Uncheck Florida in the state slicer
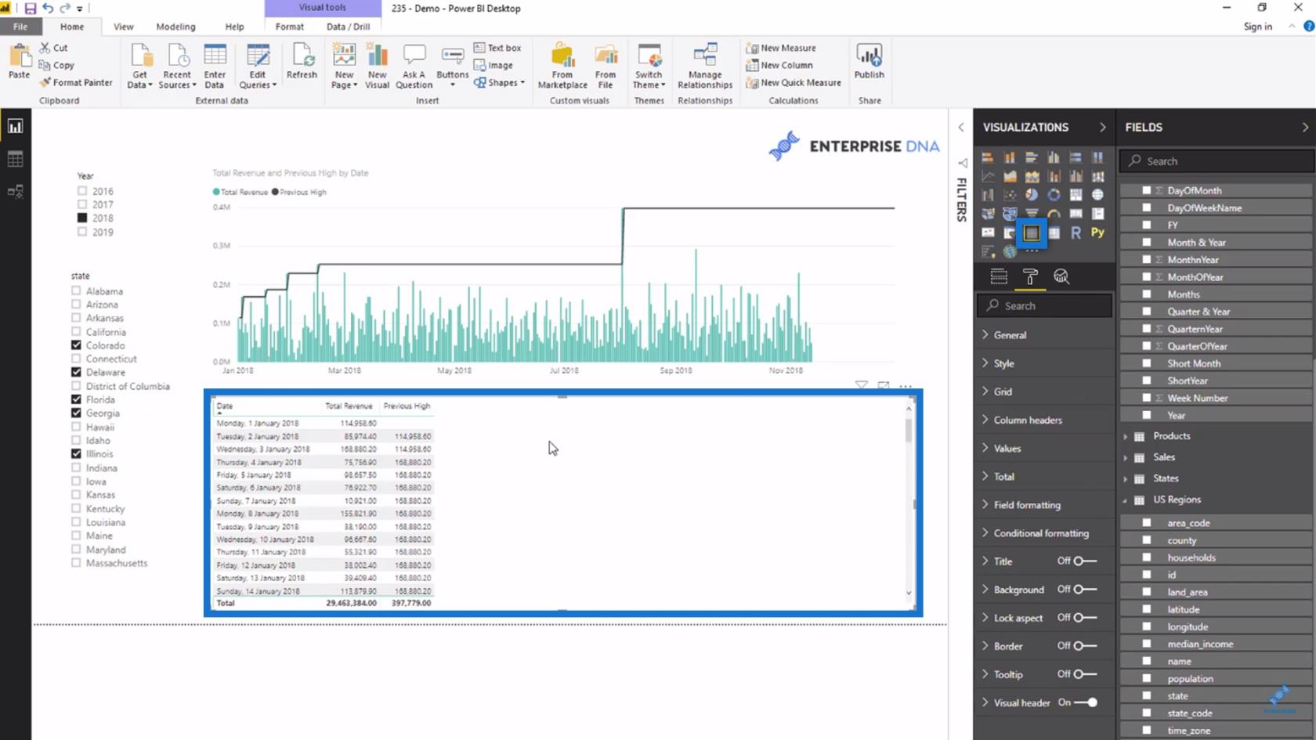This screenshot has width=1316, height=740. [76, 399]
